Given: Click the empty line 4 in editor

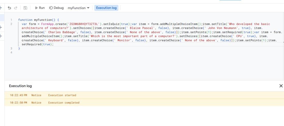Looking at the screenshot, I should [77, 52].
